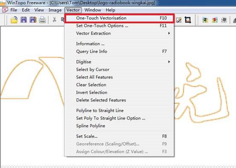Image resolution: width=236 pixels, height=168 pixels.
Task: Click the Save As disk icon
Action: [x=33, y=20]
